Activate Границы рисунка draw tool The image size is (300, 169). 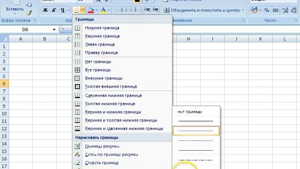click(122, 146)
